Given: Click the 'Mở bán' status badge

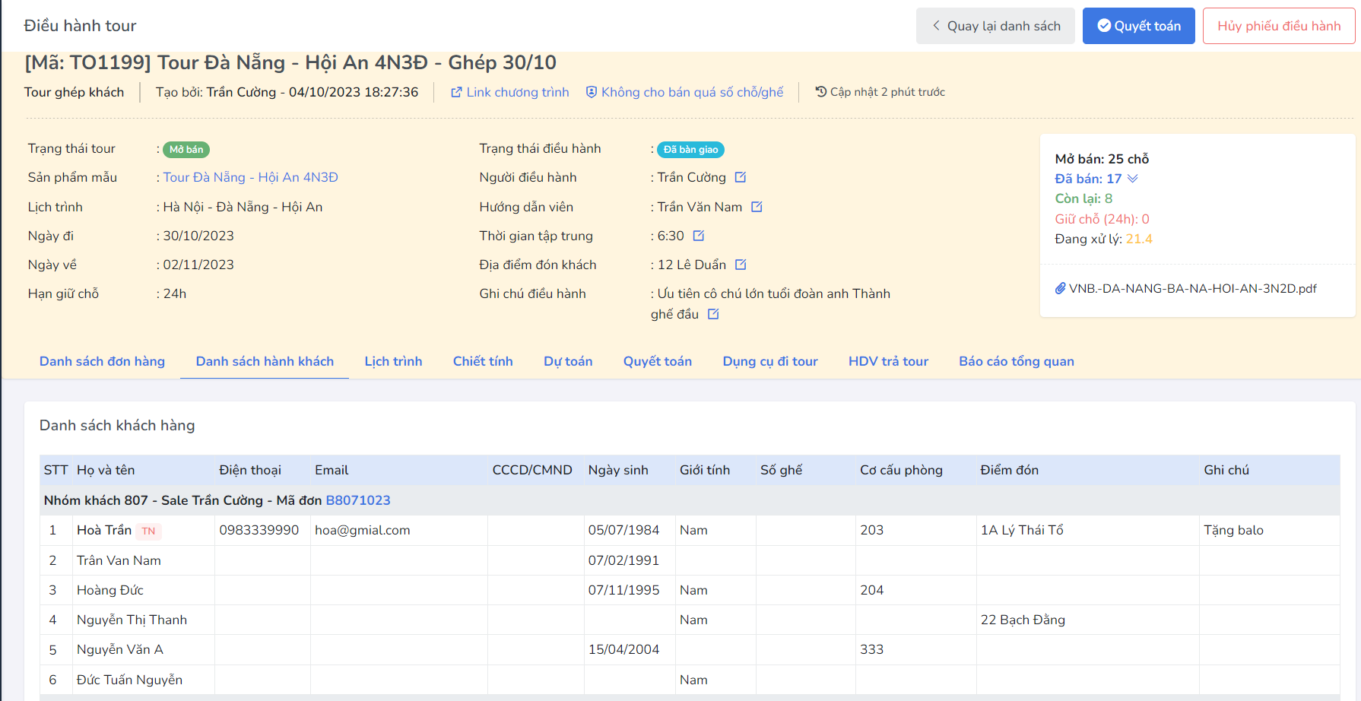Looking at the screenshot, I should [186, 150].
